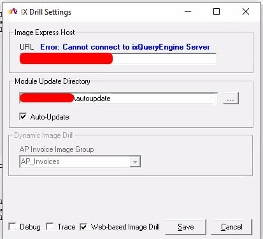Enable the Debug checkbox
Screen dimensions: 263x239
tap(12, 226)
